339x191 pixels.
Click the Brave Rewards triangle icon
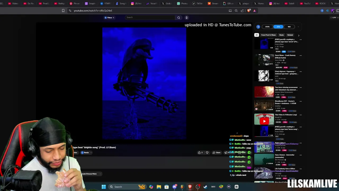point(255,11)
